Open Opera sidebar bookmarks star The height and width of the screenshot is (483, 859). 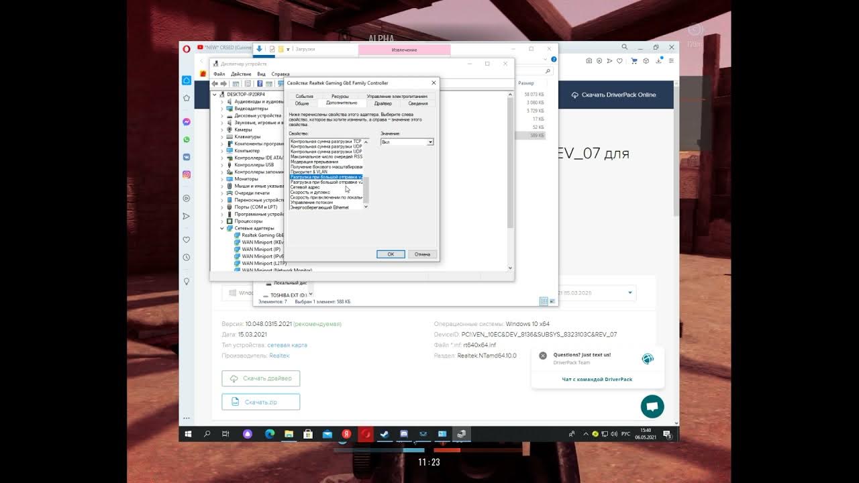(x=187, y=98)
